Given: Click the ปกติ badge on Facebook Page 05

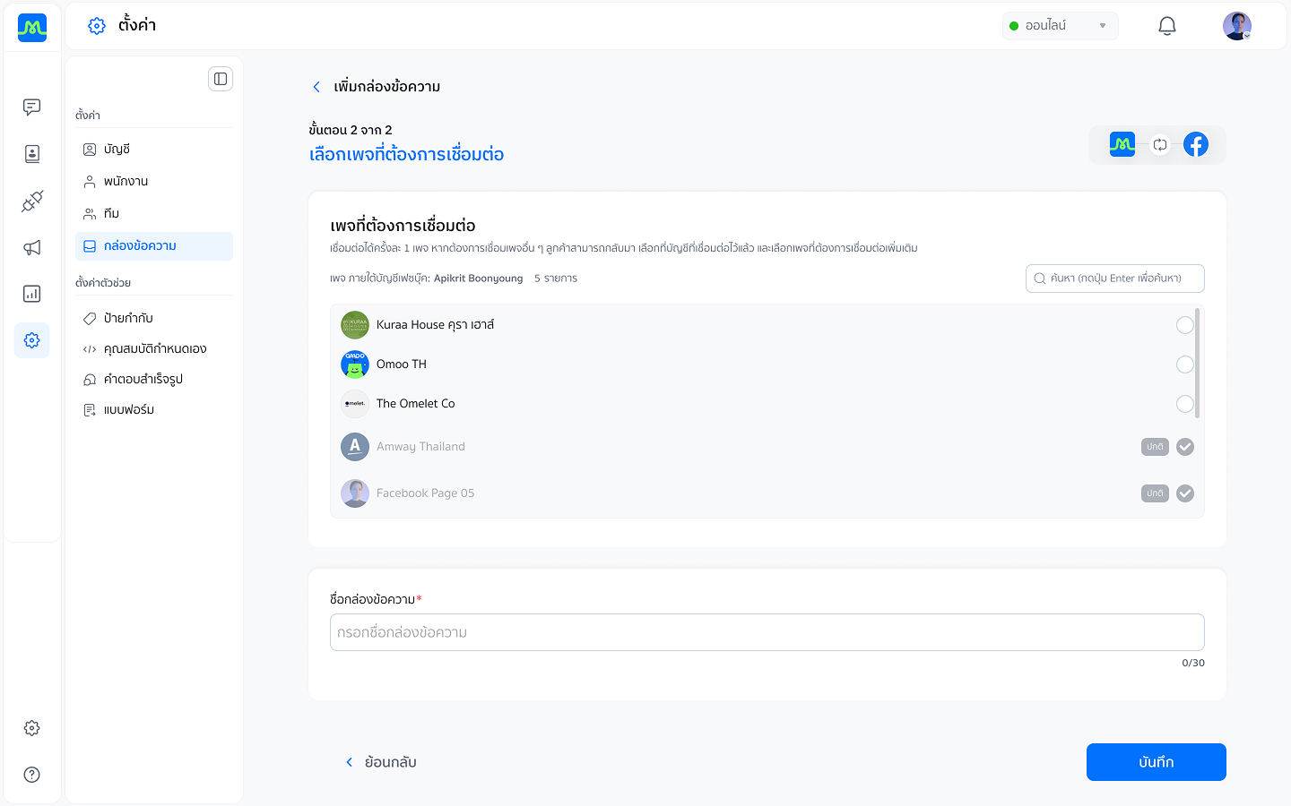Looking at the screenshot, I should tap(1155, 493).
